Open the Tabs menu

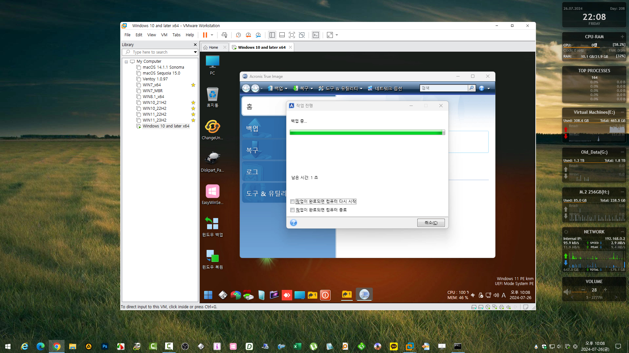[177, 35]
